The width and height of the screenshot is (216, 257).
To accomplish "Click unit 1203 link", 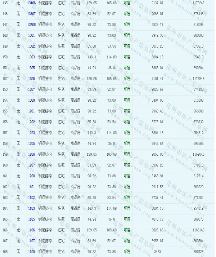I will 31,133.
